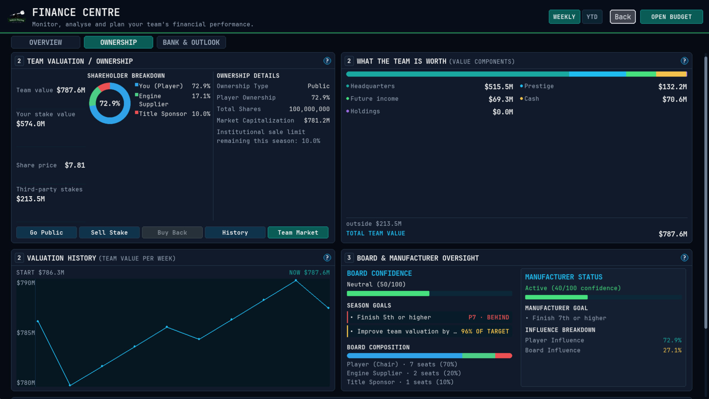Select the WEEKLY view toggle
Image resolution: width=709 pixels, height=399 pixels.
point(564,17)
